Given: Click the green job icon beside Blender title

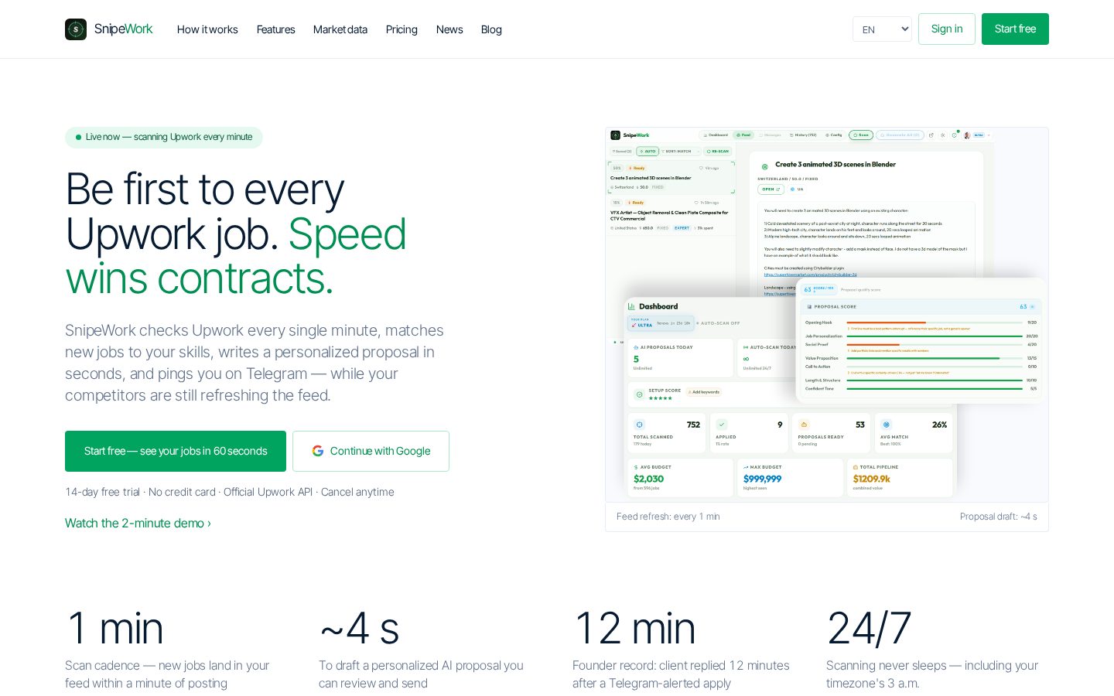Looking at the screenshot, I should pyautogui.click(x=765, y=166).
